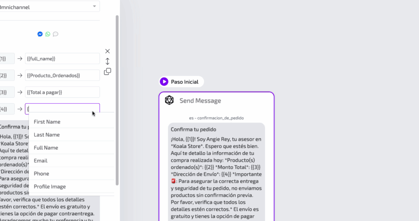Pick Phone variable option

click(x=41, y=174)
